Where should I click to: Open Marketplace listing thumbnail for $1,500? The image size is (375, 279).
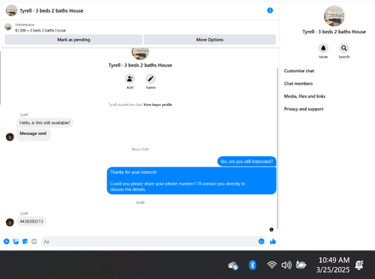pos(8,27)
